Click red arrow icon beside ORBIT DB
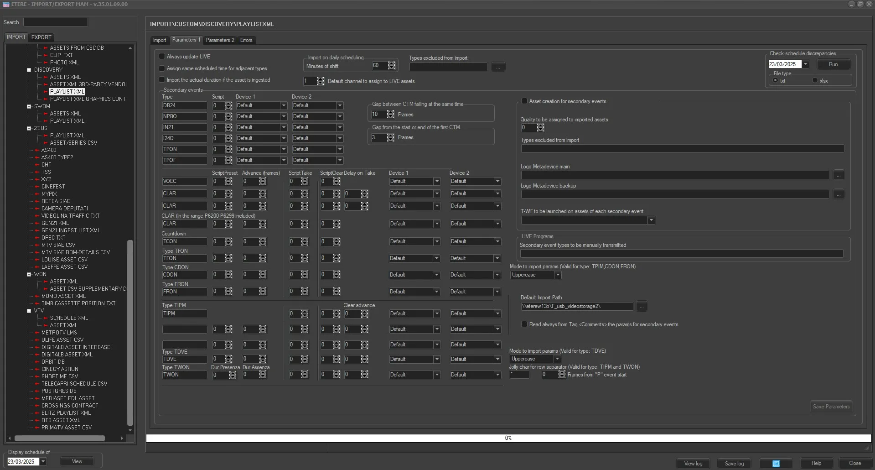The image size is (875, 470). tap(37, 362)
